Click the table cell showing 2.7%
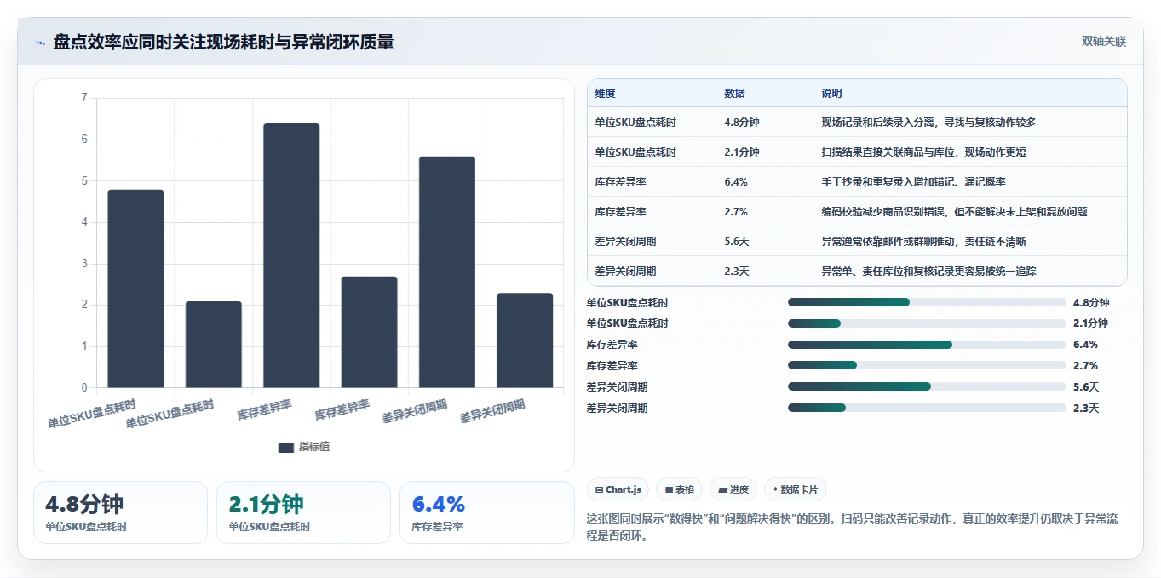Image resolution: width=1161 pixels, height=578 pixels. click(x=736, y=212)
